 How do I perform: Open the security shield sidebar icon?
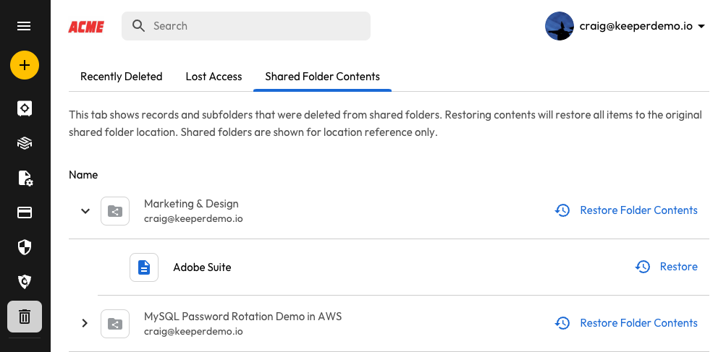[x=24, y=247]
